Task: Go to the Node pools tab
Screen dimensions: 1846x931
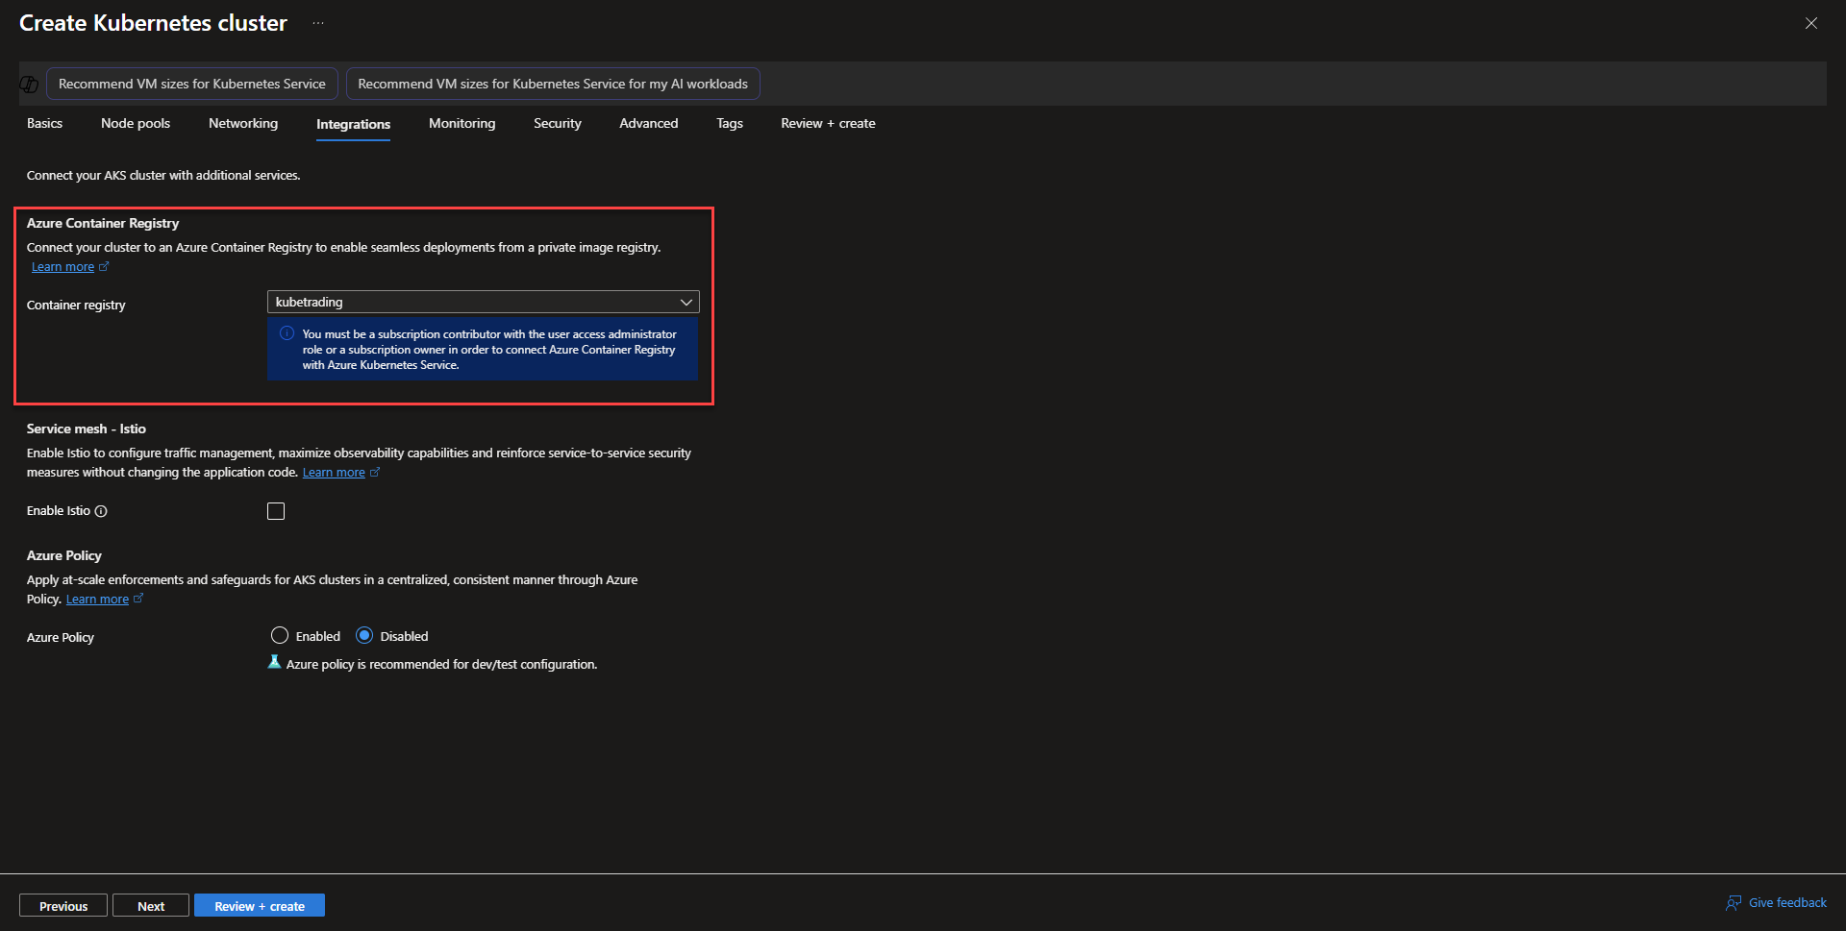Action: [136, 124]
